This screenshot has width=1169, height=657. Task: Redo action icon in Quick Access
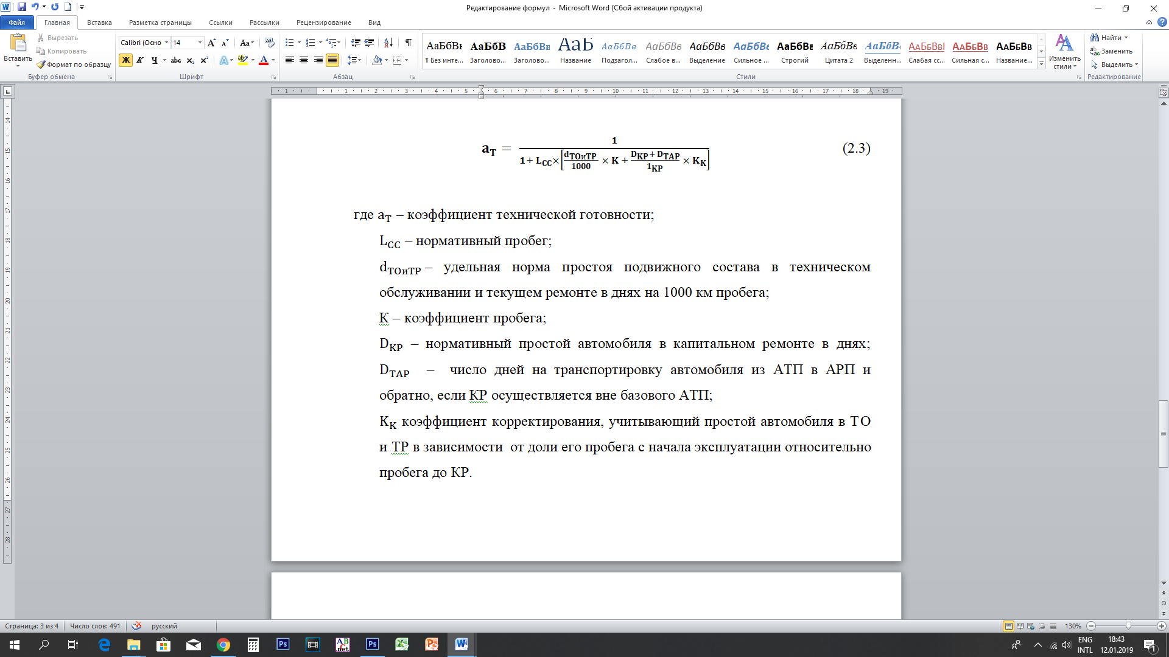[55, 7]
